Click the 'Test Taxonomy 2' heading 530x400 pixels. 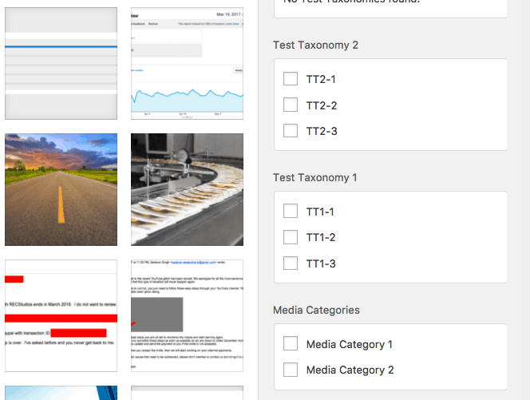[x=315, y=45]
